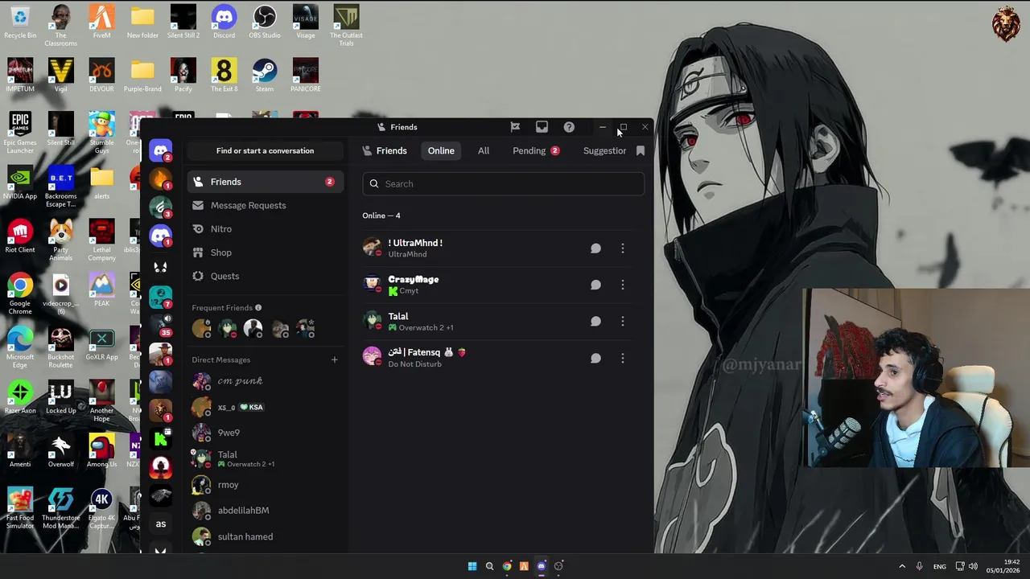Open the Suggestions tab
This screenshot has width=1030, height=579.
(x=604, y=151)
